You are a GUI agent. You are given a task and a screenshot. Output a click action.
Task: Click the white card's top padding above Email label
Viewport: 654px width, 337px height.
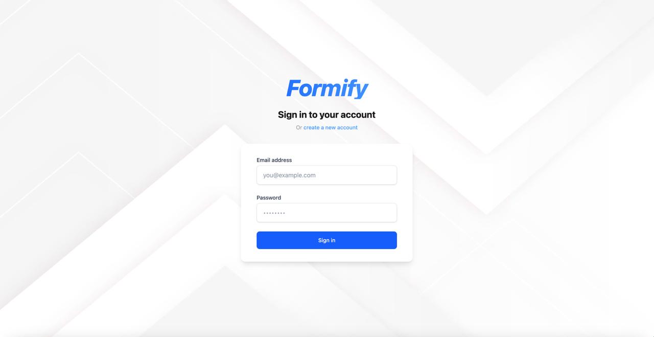tap(326, 150)
